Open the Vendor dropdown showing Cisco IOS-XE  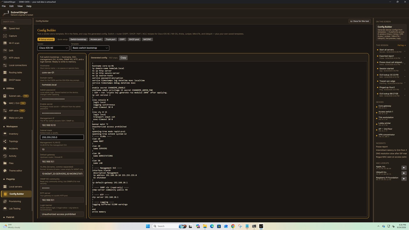coord(53,48)
